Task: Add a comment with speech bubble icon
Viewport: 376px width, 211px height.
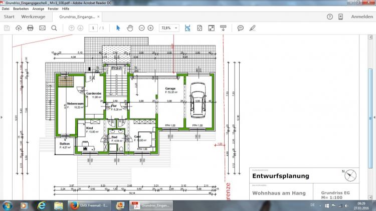Action: (241, 28)
